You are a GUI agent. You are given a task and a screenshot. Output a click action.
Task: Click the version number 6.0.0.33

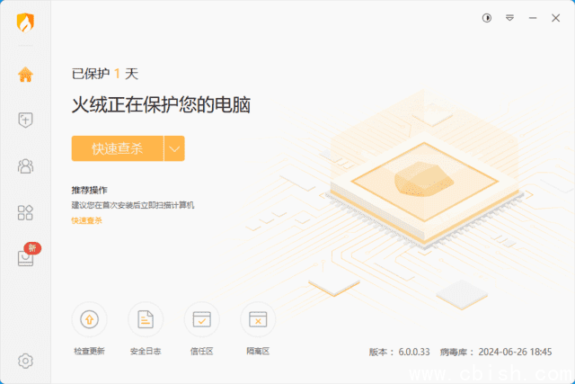414,352
